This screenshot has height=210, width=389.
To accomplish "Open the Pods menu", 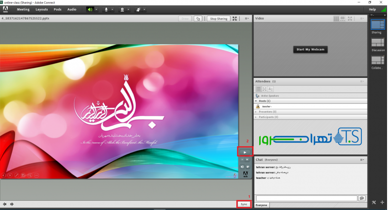I will click(x=57, y=9).
